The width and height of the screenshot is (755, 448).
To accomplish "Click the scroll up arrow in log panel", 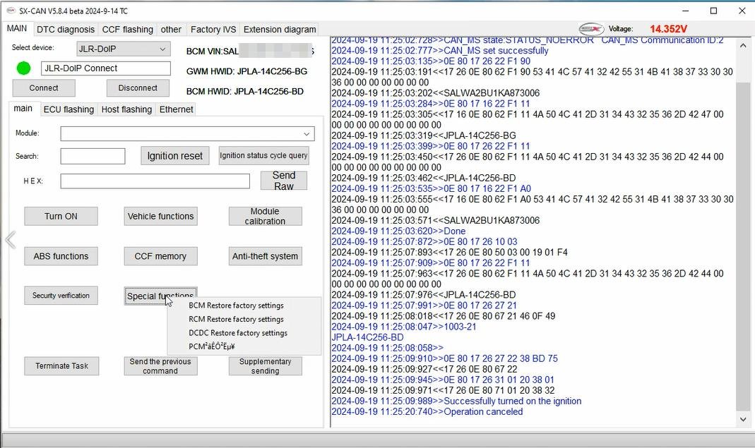I will tap(743, 46).
